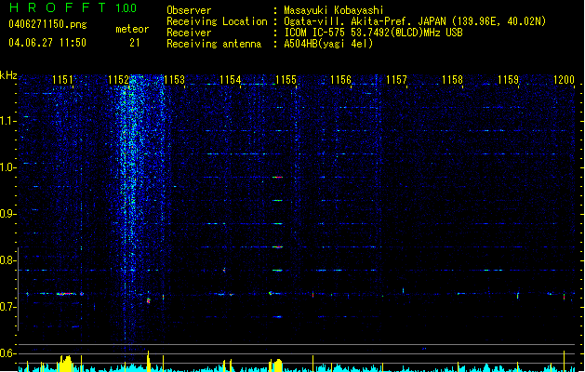
Task: Click the 1153 time axis label
Action: 174,80
